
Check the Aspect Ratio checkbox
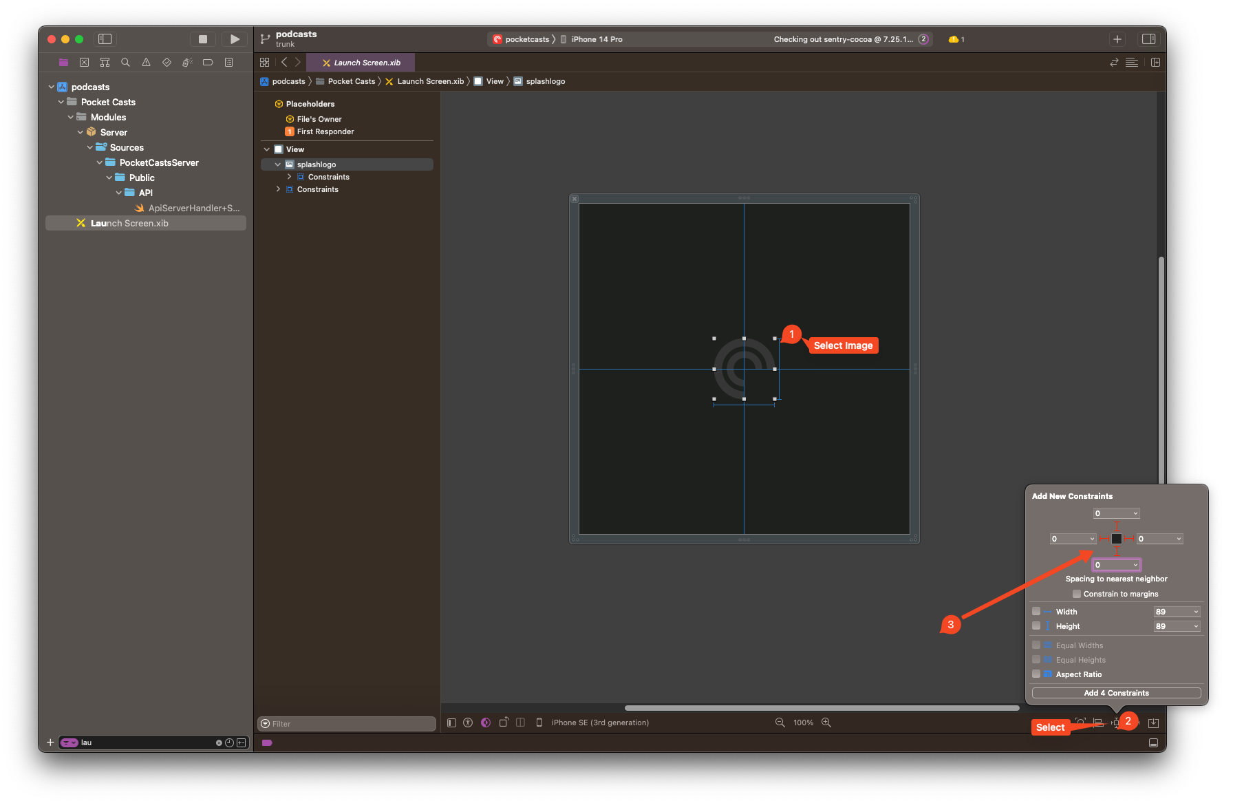coord(1036,674)
